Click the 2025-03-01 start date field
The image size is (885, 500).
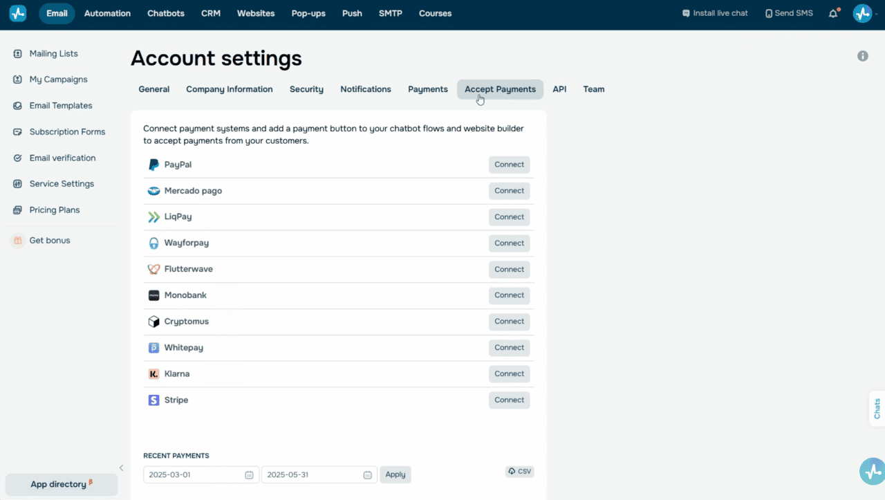point(201,475)
